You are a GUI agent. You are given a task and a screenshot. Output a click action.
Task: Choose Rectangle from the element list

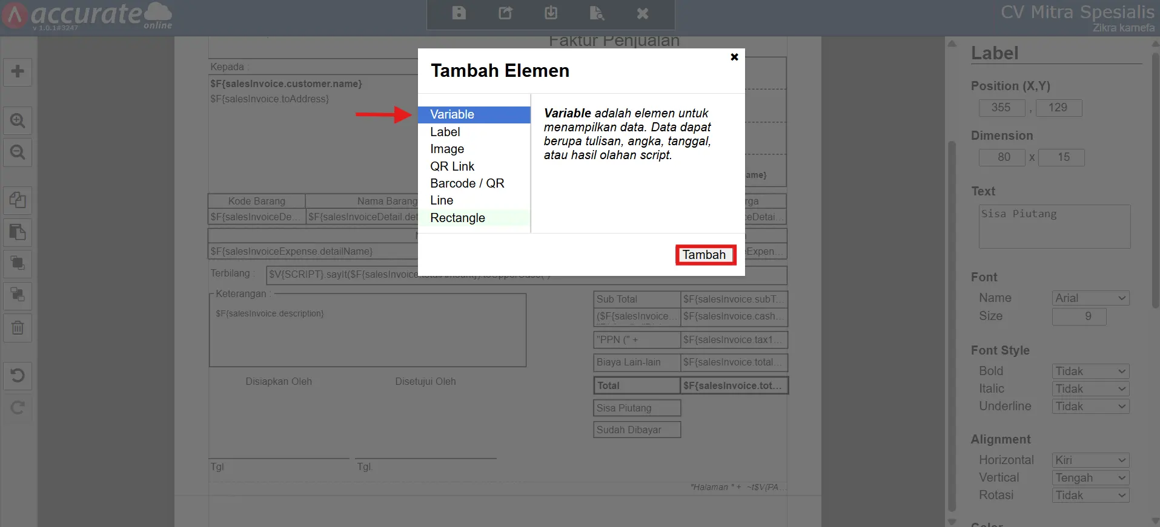click(x=457, y=218)
